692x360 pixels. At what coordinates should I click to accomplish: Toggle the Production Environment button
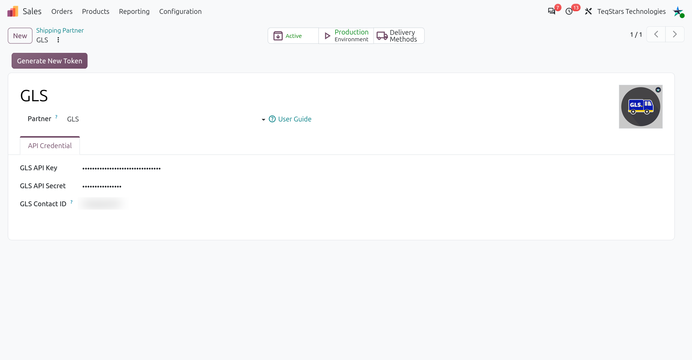click(x=346, y=36)
